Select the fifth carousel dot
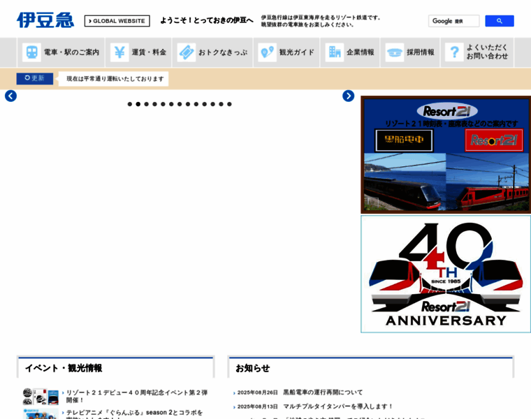This screenshot has height=419, width=531. (163, 104)
